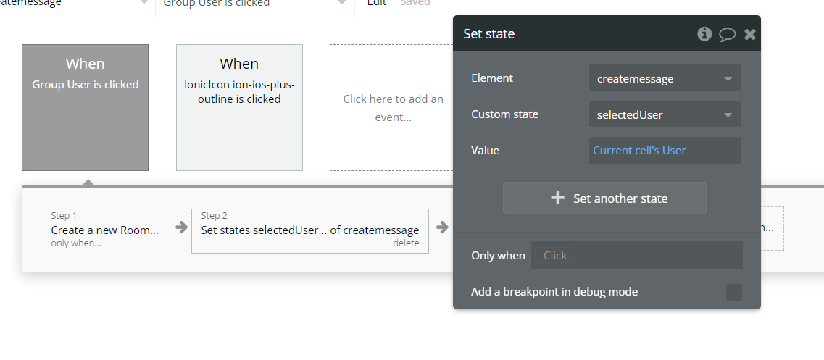
Task: Select the IonicIcon ion-ios-plus-outline event
Action: click(x=239, y=107)
